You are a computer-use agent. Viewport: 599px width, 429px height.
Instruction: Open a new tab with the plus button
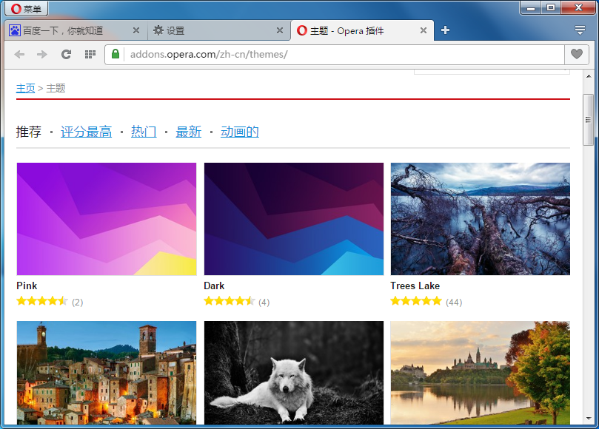[x=444, y=30]
